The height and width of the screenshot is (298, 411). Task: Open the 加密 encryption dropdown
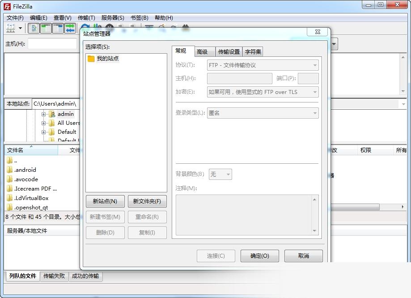pyautogui.click(x=263, y=92)
